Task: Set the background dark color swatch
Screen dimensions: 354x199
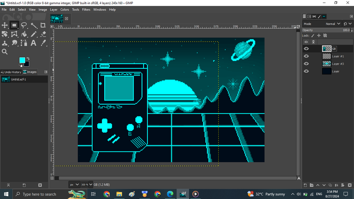Action: (27, 64)
